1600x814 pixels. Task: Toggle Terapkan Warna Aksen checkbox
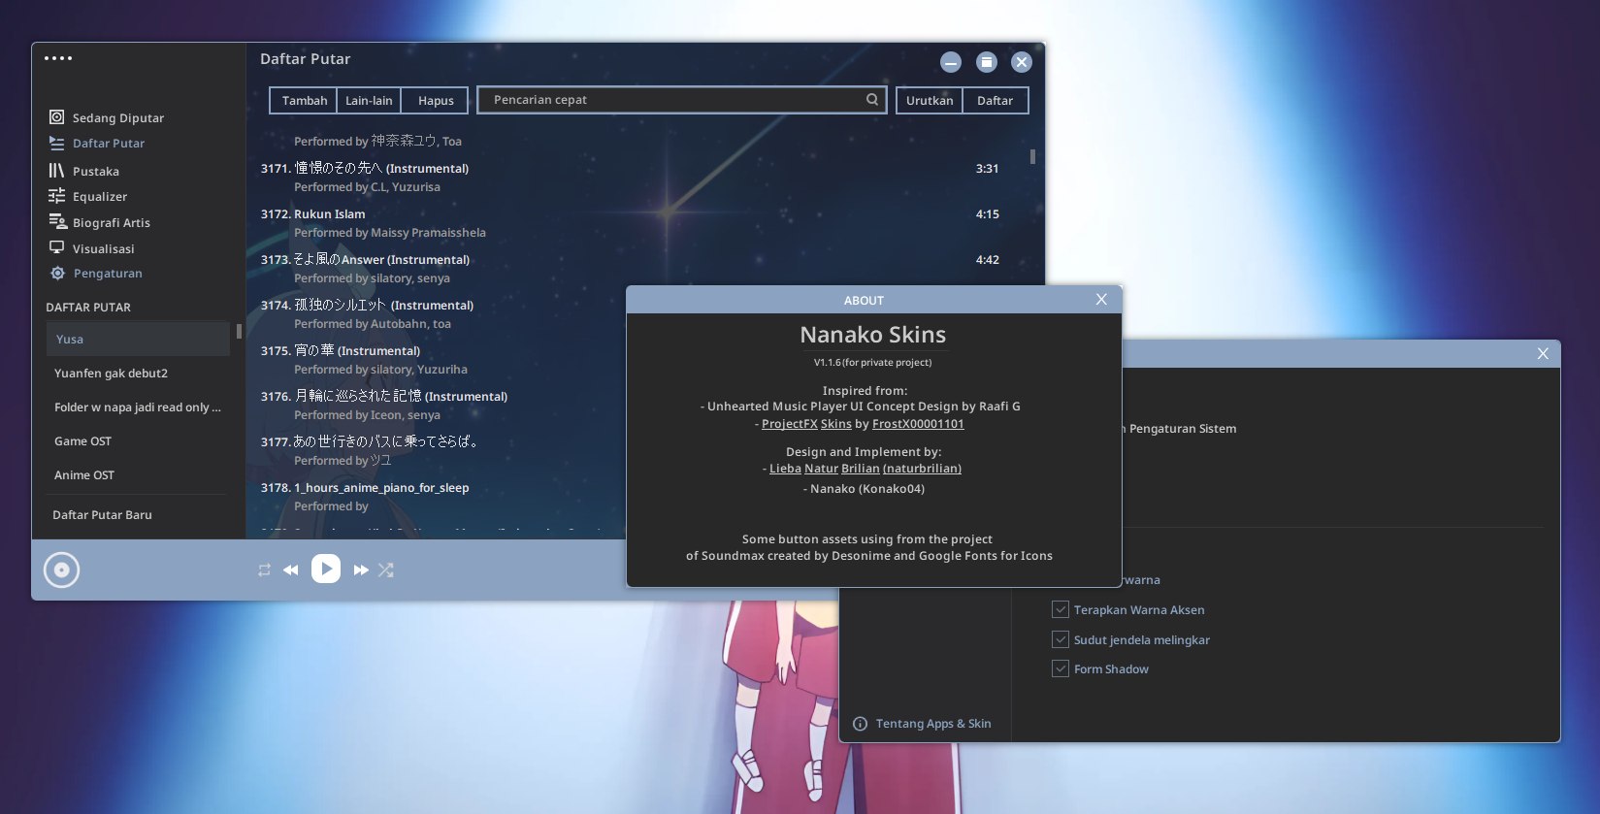[1061, 610]
